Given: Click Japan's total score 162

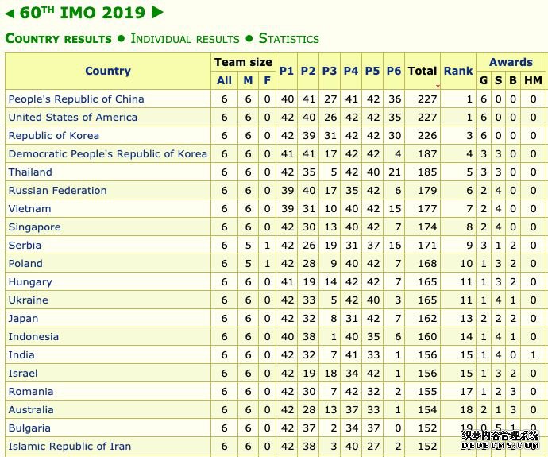Looking at the screenshot, I should coord(427,319).
